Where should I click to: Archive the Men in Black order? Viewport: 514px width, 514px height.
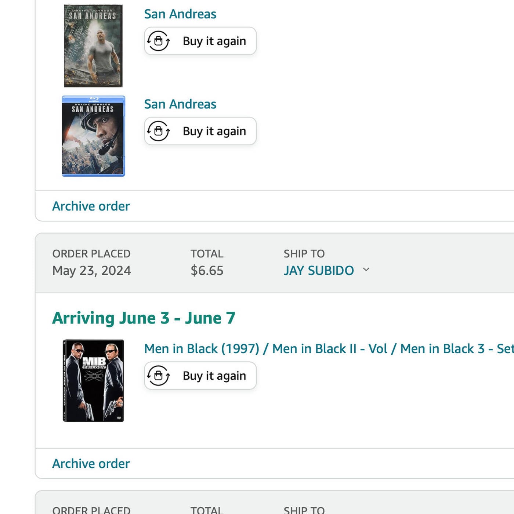coord(91,463)
